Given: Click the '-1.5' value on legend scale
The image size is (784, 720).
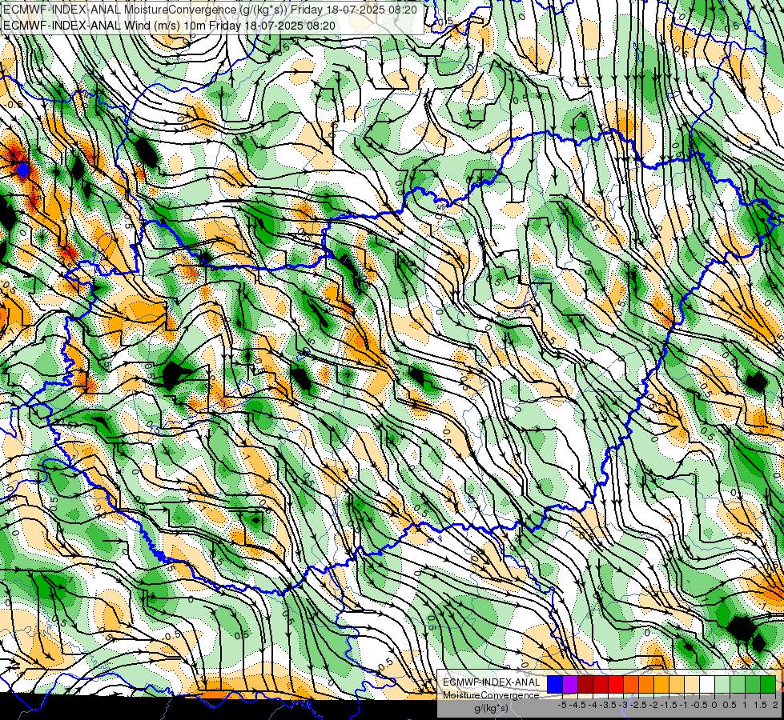Looking at the screenshot, I should [669, 705].
